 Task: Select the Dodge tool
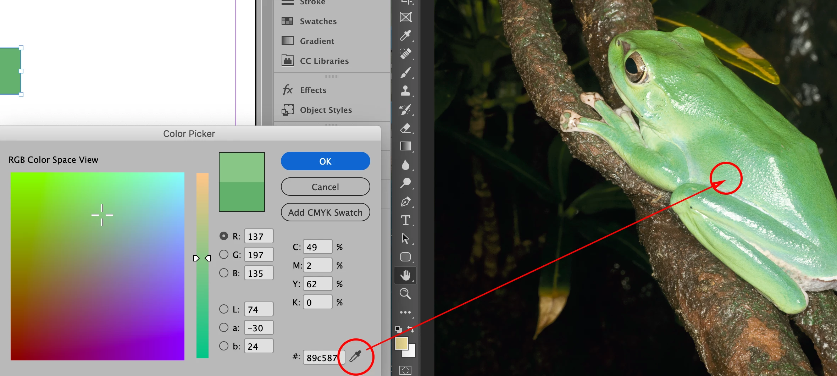point(405,183)
